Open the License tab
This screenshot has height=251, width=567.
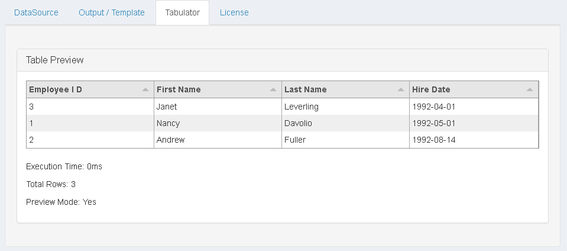[x=234, y=12]
